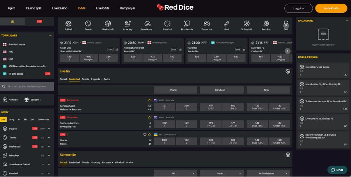Open the Custom 1 gift icon

click(27, 100)
